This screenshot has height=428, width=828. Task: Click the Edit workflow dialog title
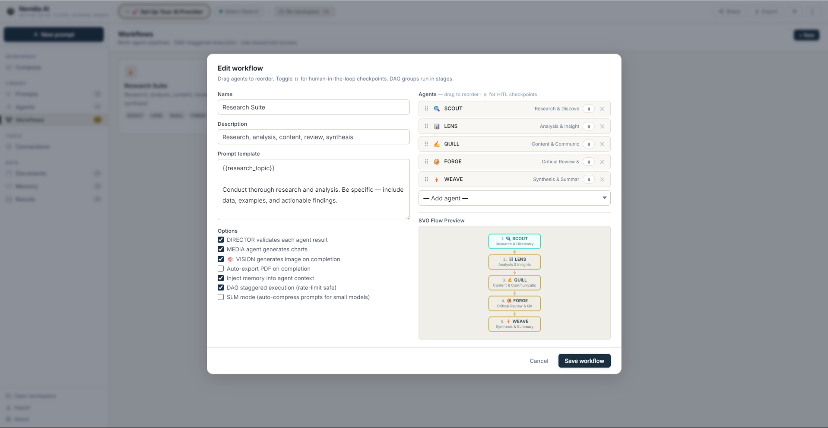240,68
